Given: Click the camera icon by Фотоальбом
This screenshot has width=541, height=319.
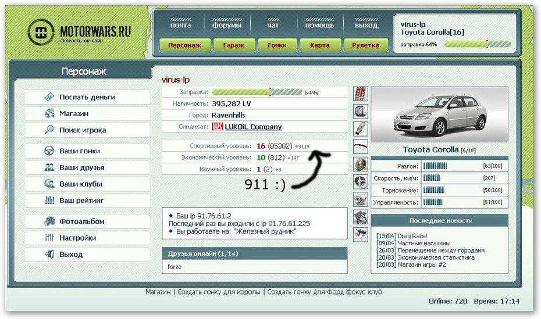Looking at the screenshot, I should 49,221.
